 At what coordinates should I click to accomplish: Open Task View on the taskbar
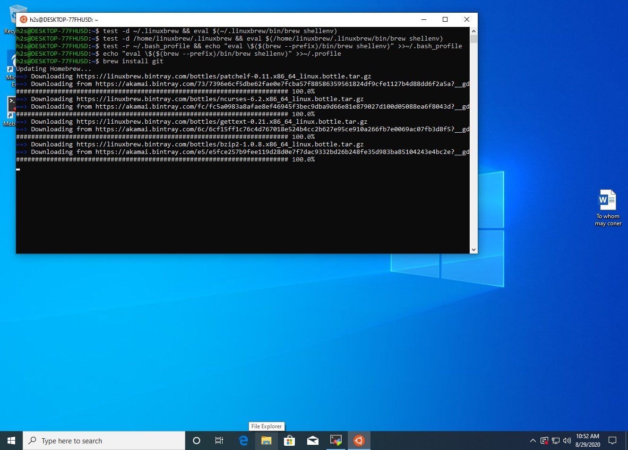[219, 441]
